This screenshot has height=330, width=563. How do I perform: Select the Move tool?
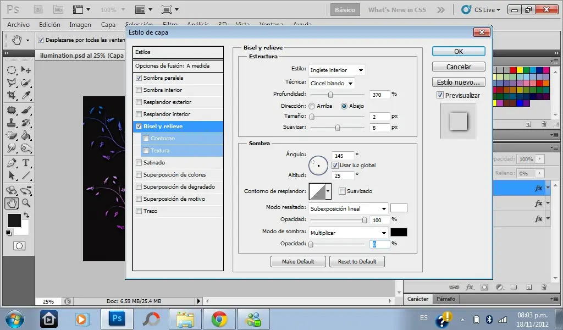25,70
